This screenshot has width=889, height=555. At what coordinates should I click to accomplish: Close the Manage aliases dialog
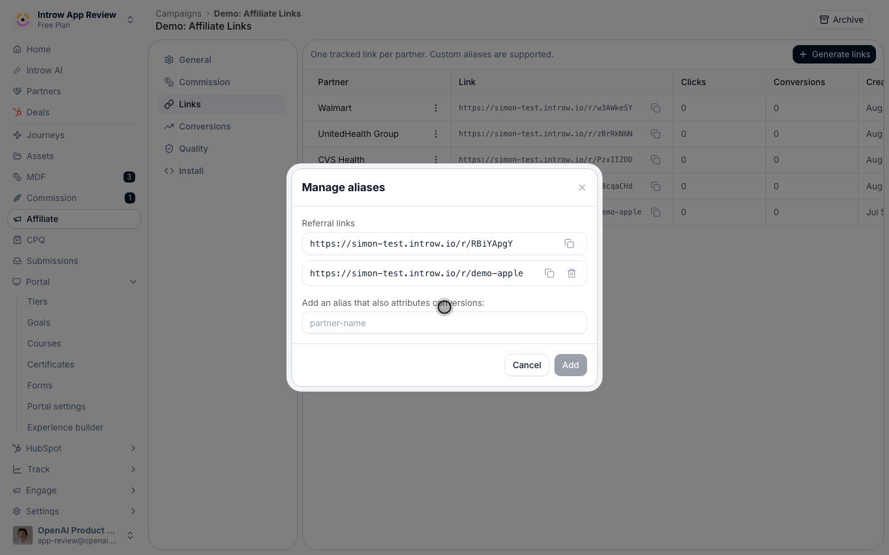[x=582, y=187]
